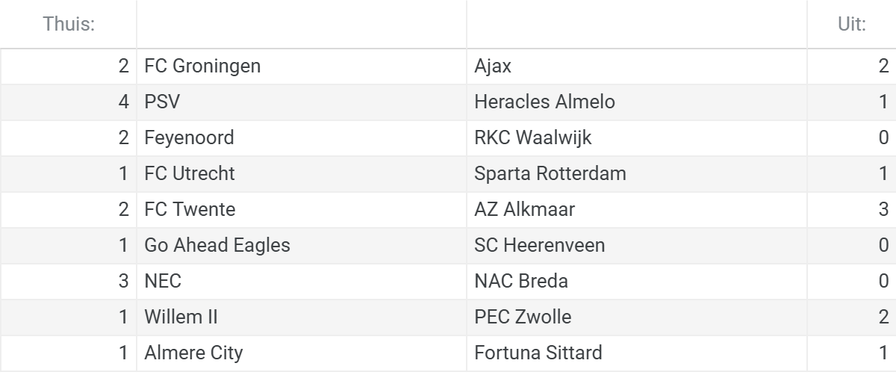Click the Almere City cell

click(x=302, y=353)
